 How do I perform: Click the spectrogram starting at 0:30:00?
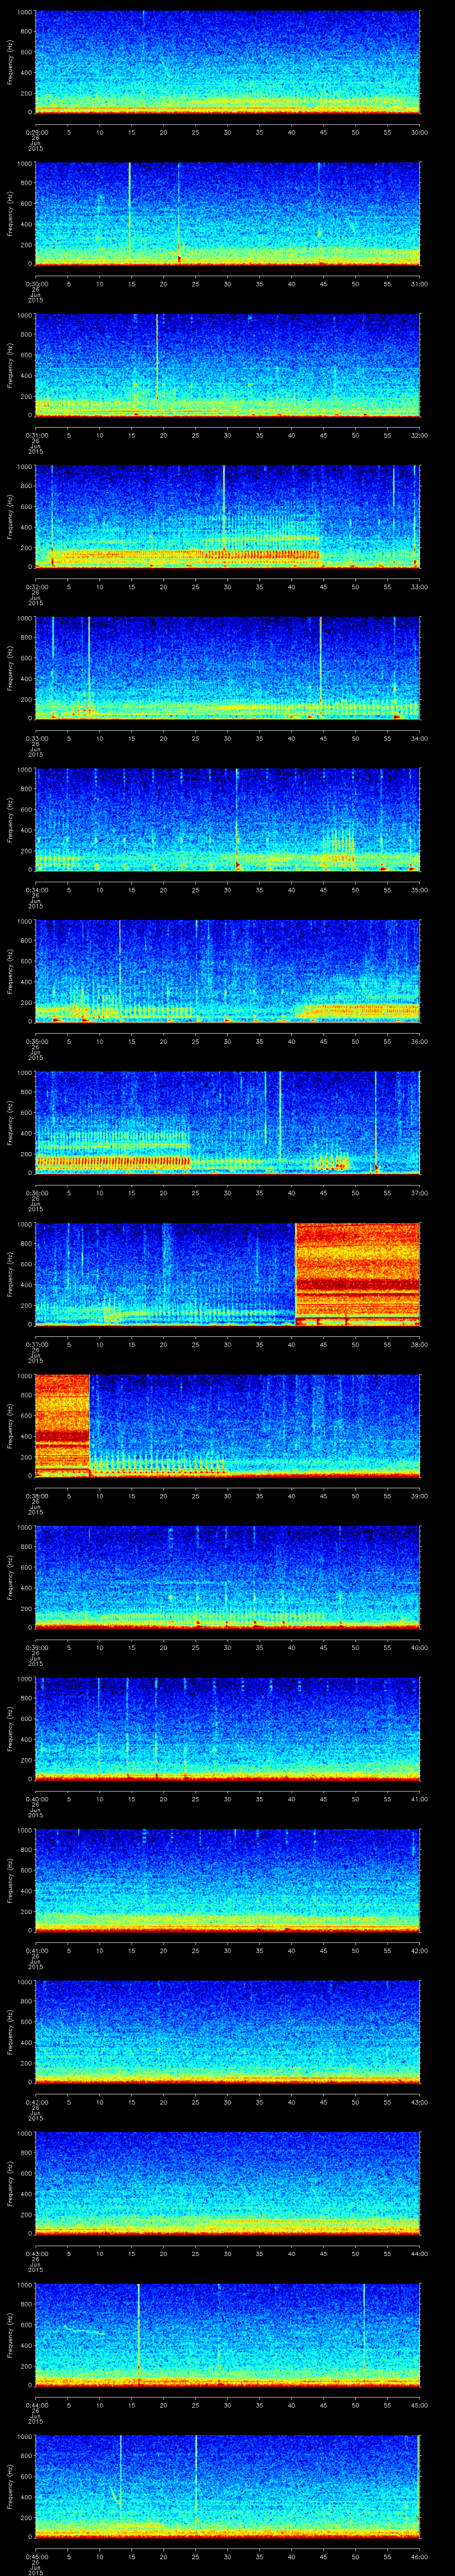[227, 213]
